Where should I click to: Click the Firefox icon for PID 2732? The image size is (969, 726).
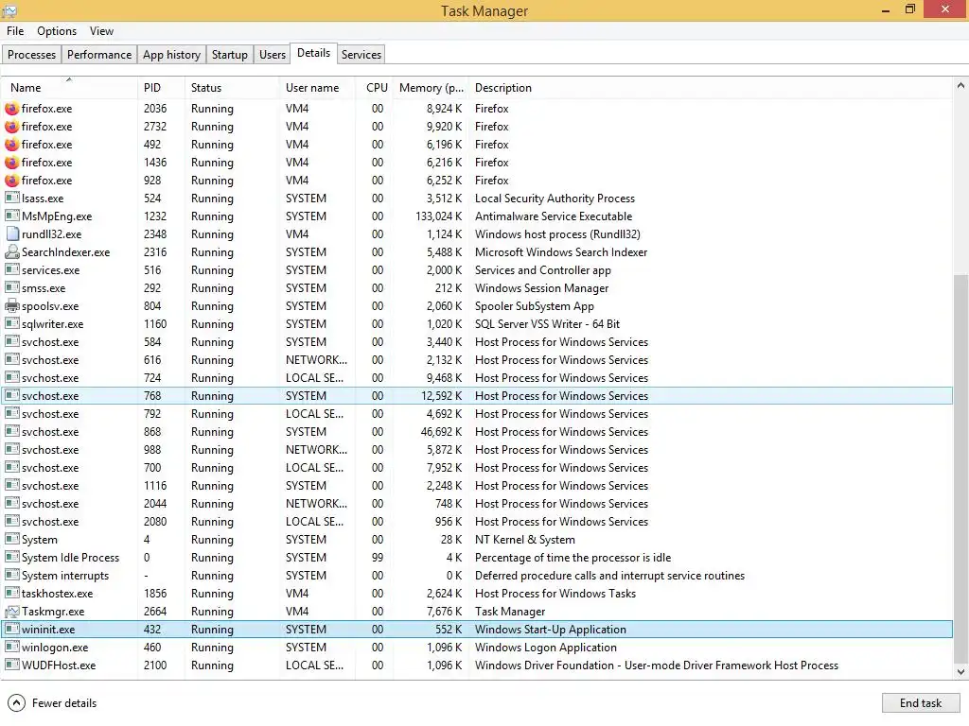[11, 127]
